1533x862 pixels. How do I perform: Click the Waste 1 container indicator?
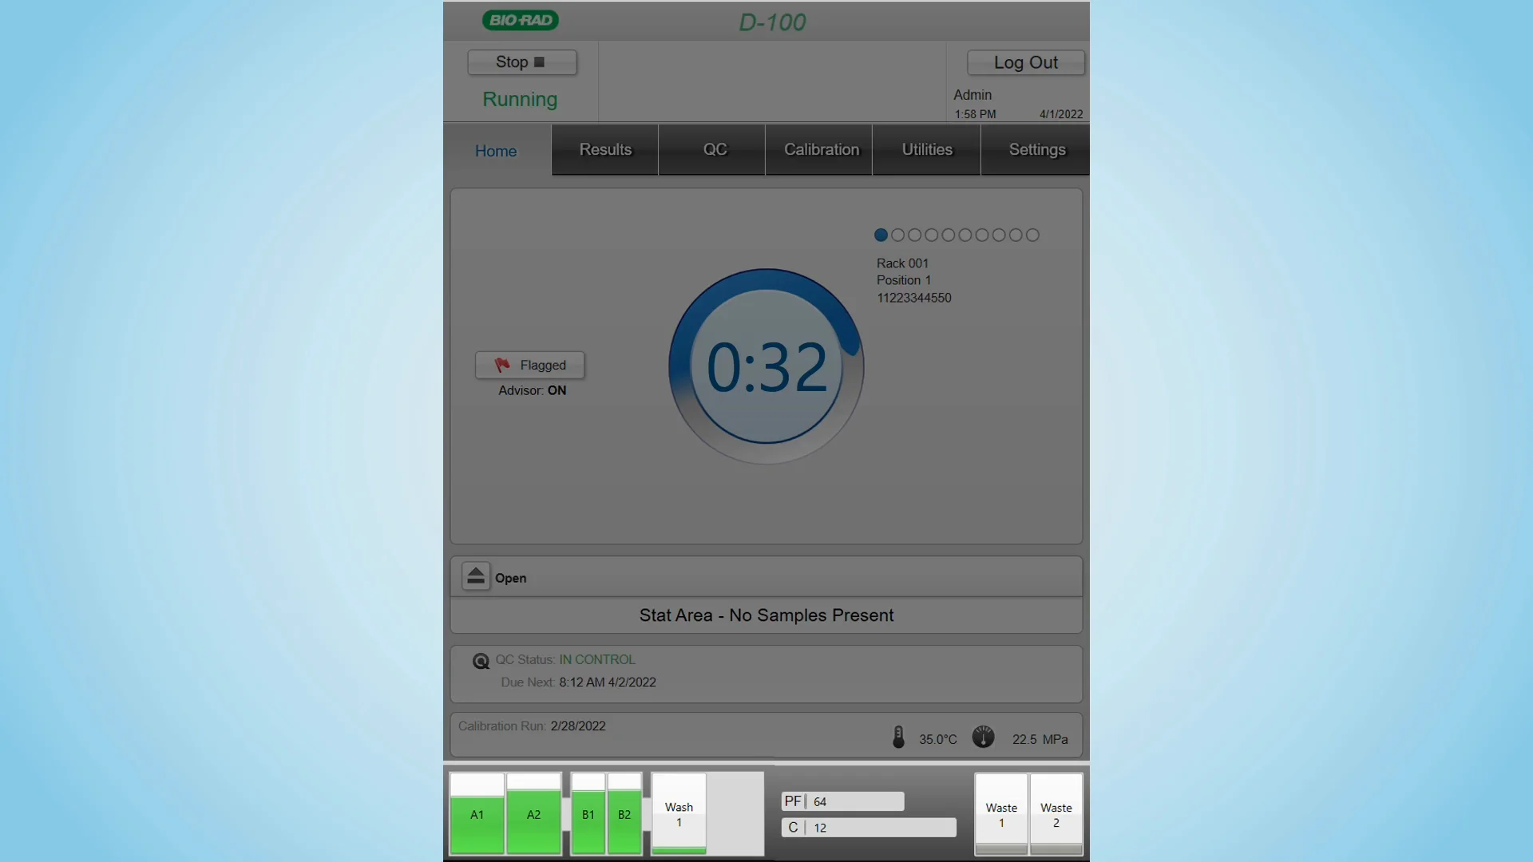pyautogui.click(x=1001, y=814)
